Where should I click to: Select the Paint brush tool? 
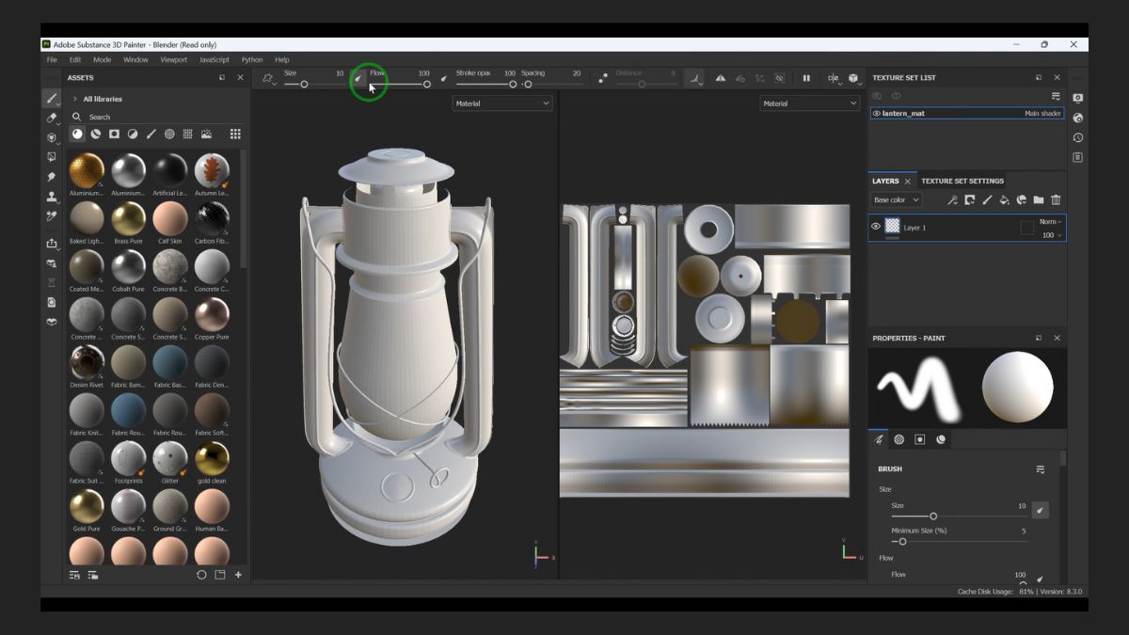(x=52, y=99)
